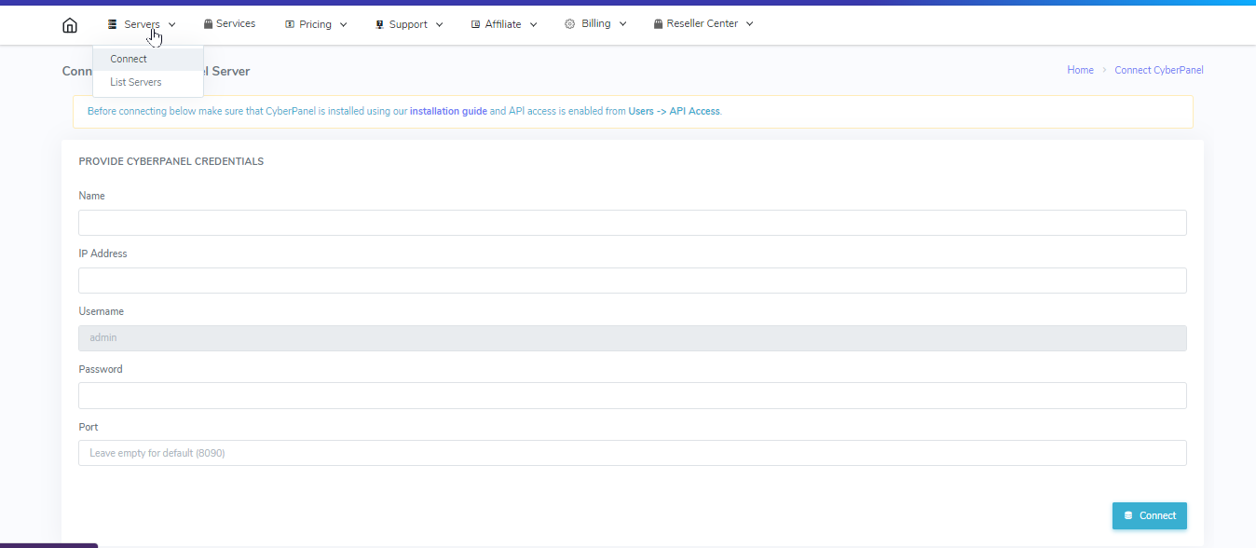Screen dimensions: 1256x548
Task: Click the Servers stack icon
Action: (113, 24)
